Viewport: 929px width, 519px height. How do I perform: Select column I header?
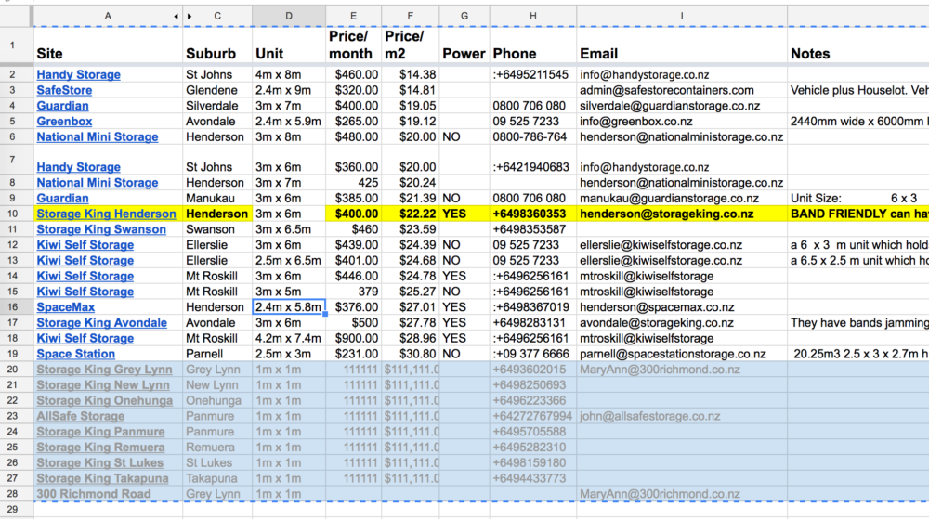tap(682, 16)
